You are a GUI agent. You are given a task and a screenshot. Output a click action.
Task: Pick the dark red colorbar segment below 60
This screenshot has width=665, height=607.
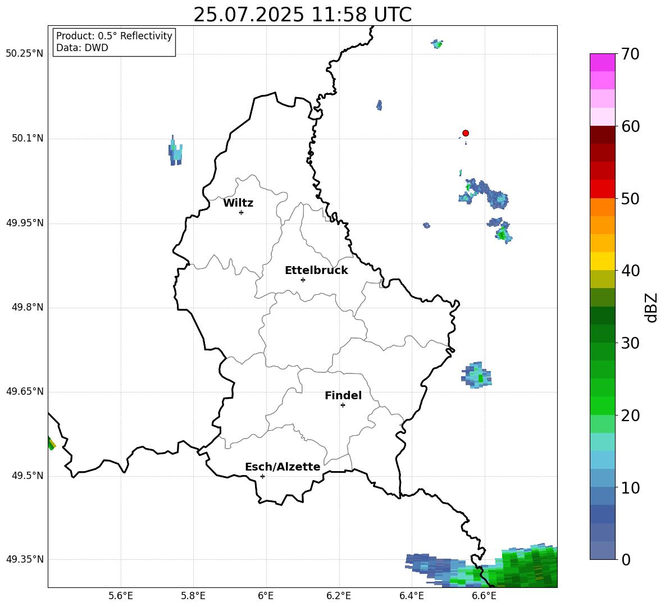point(602,135)
